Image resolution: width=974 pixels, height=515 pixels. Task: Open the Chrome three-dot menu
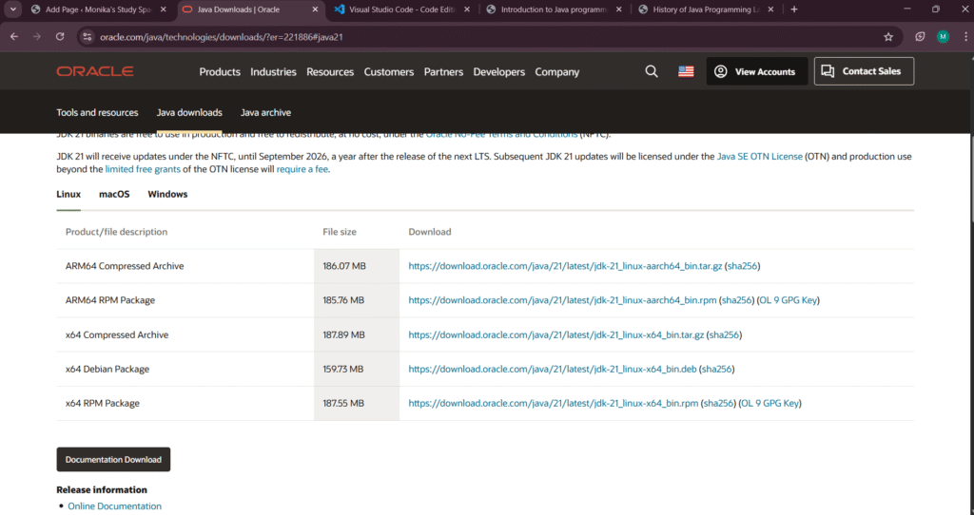(965, 37)
